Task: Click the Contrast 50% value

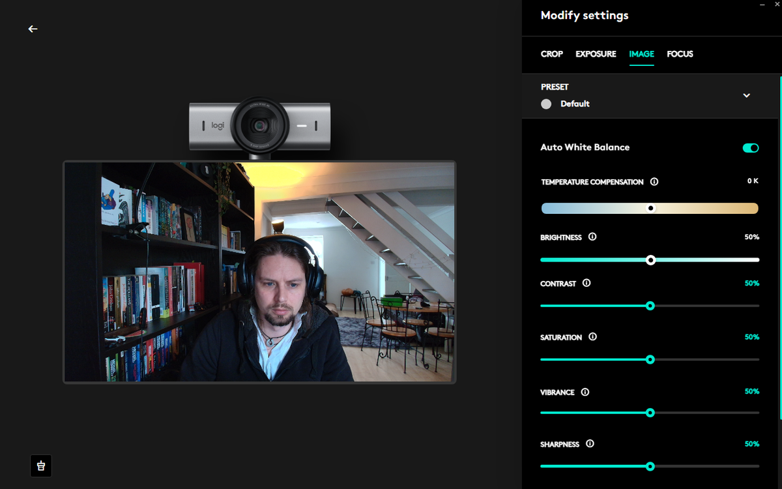Action: [752, 283]
